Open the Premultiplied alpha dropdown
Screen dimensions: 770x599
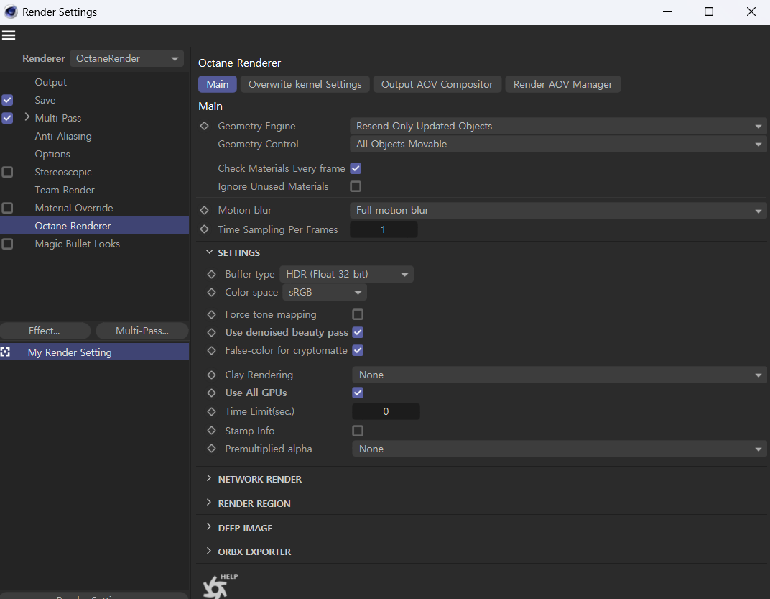[x=560, y=449]
